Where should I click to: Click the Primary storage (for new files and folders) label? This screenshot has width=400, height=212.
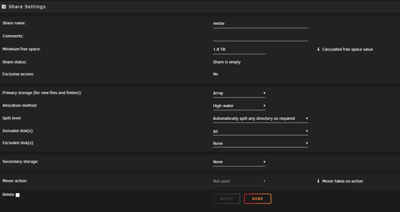tap(42, 93)
